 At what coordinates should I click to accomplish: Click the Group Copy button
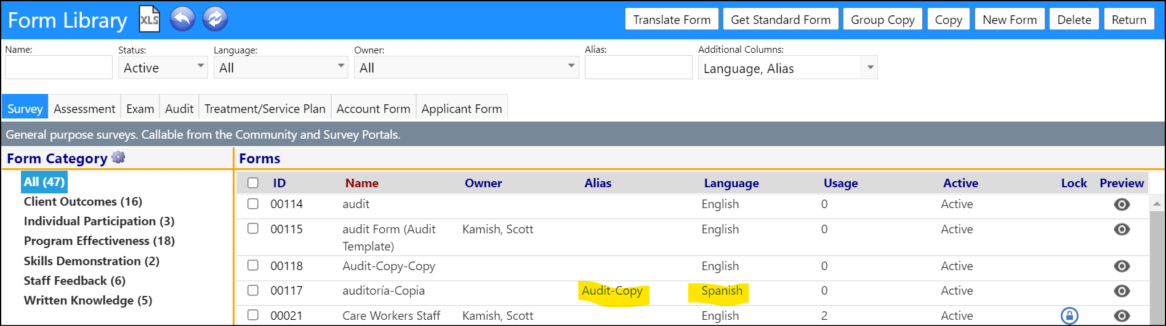[x=883, y=20]
